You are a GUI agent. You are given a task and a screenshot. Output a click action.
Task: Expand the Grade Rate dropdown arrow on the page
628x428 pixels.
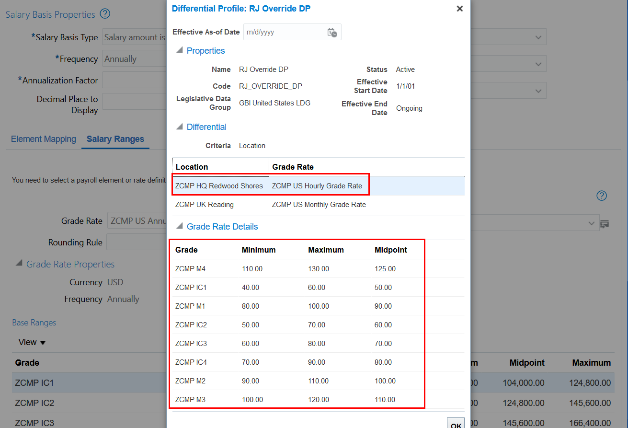coord(593,223)
